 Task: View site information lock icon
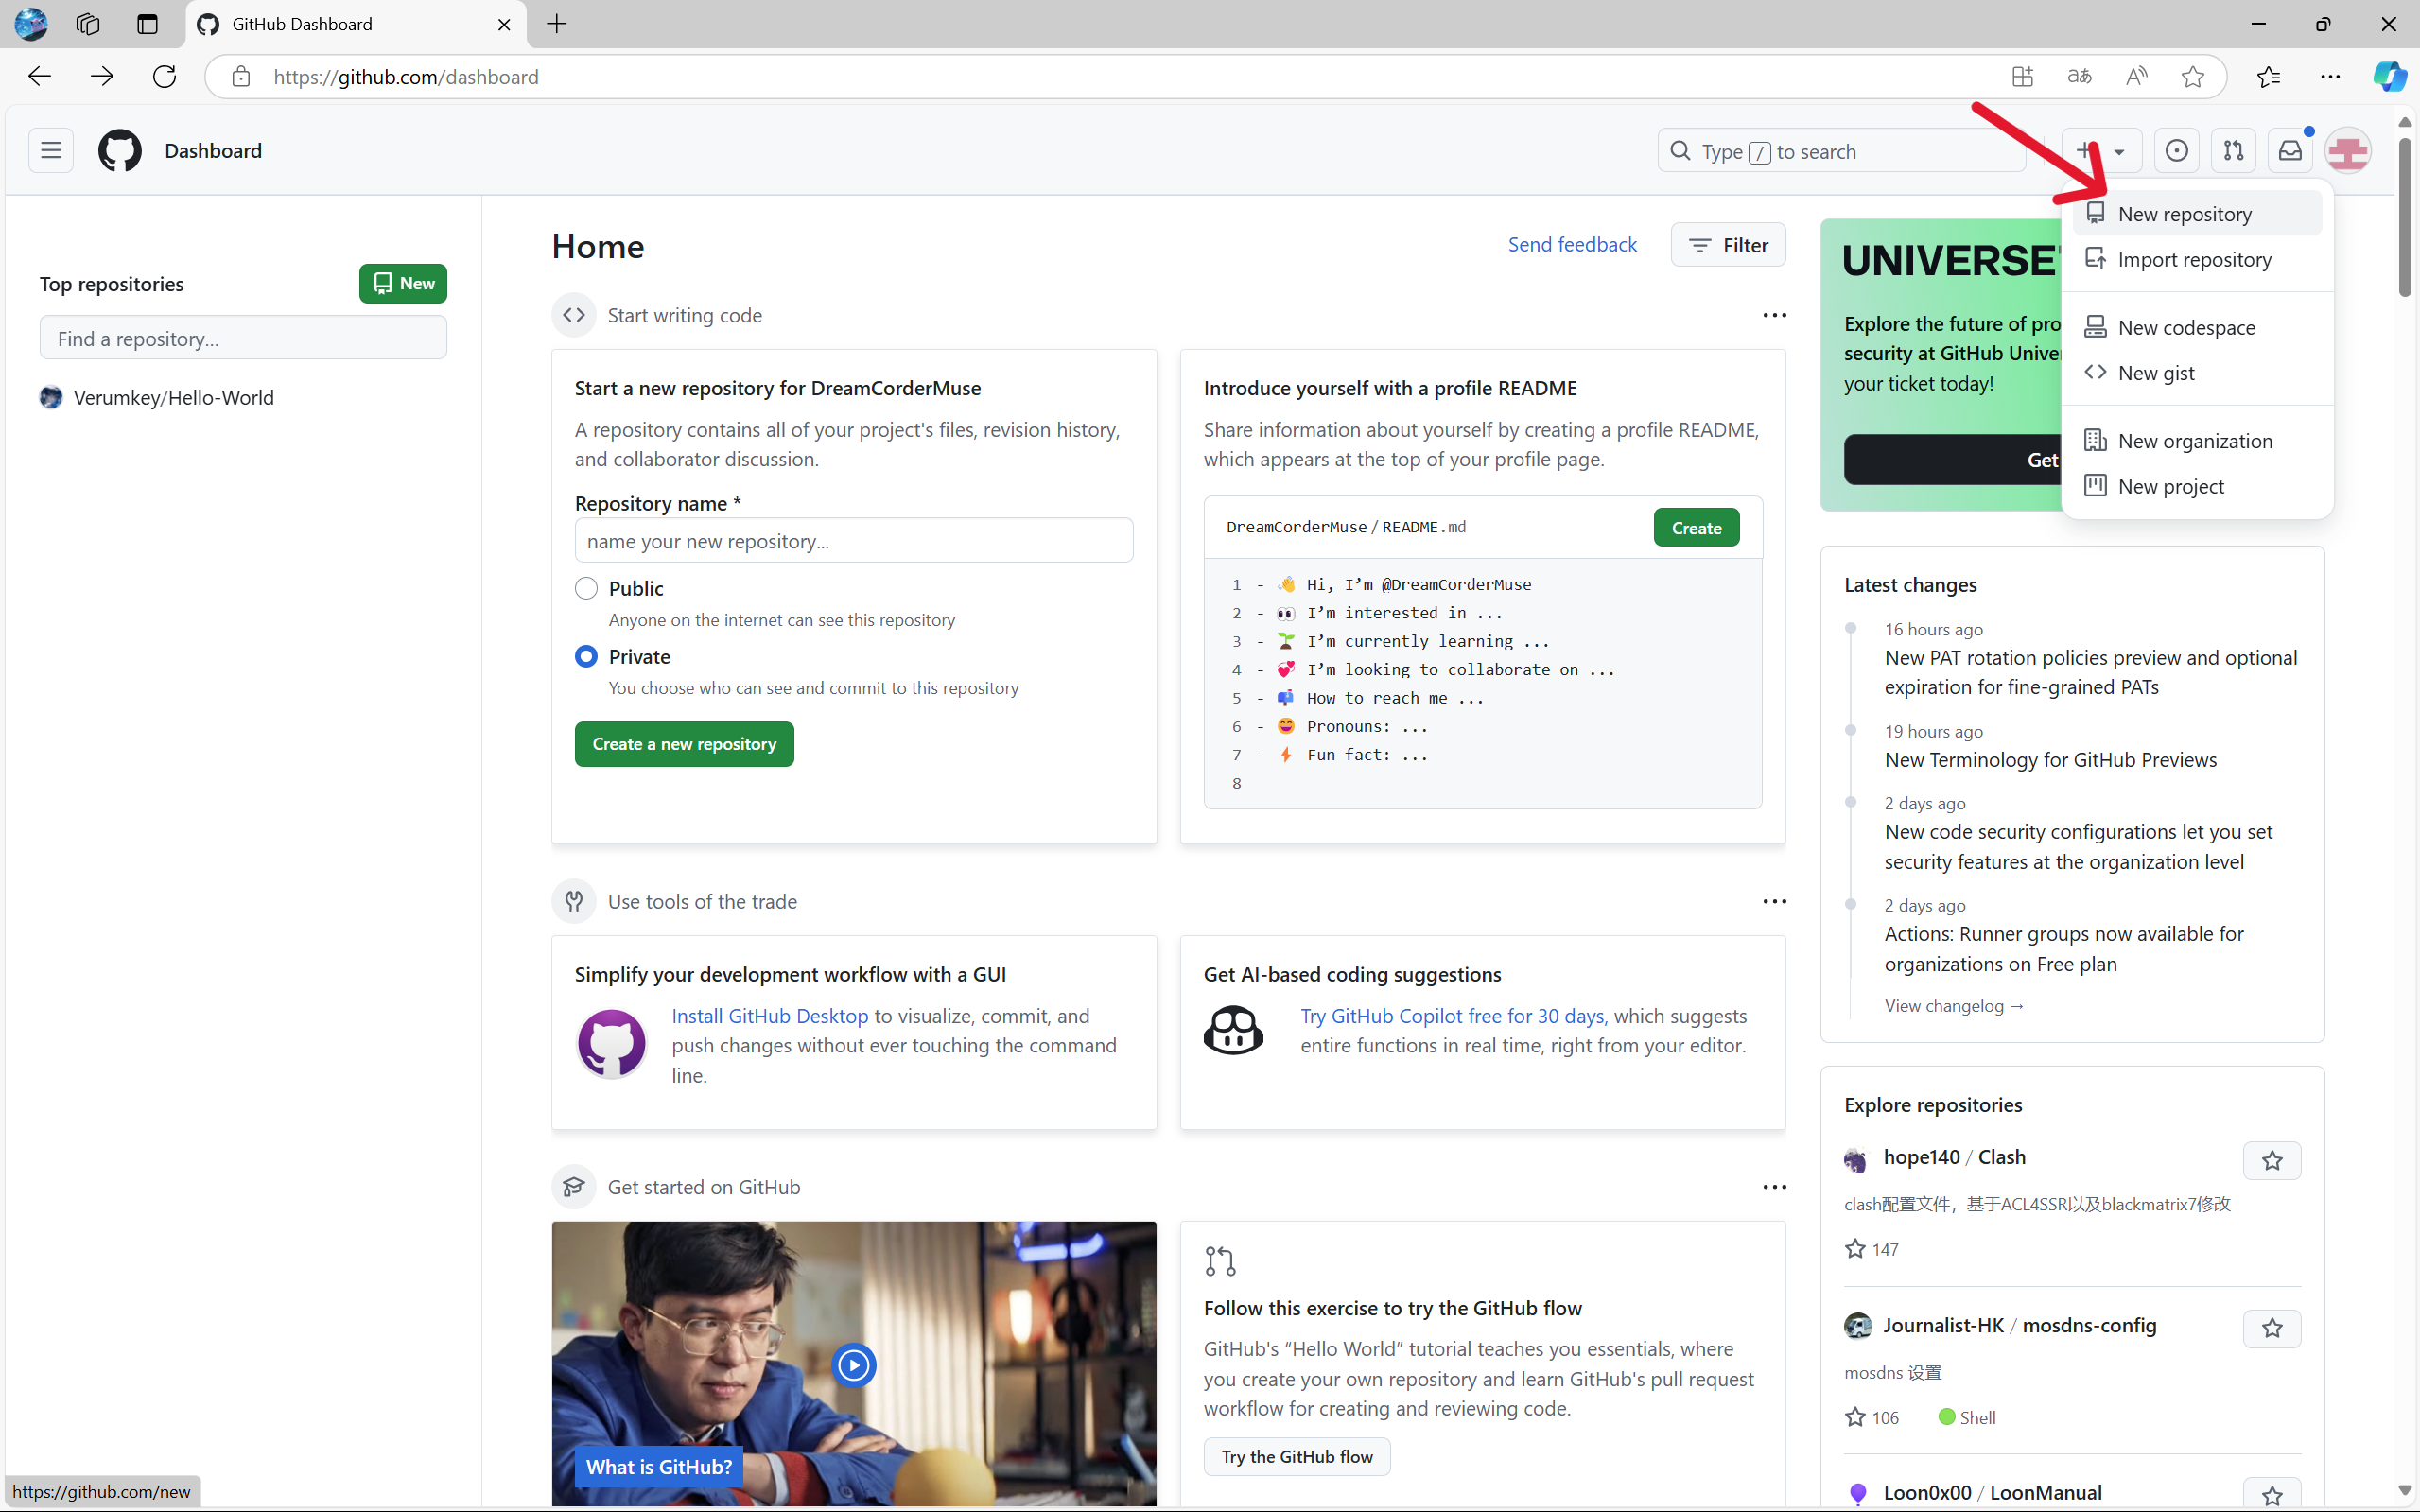coord(240,77)
